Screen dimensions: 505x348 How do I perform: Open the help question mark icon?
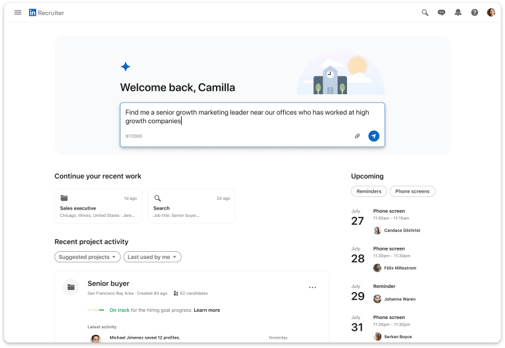[x=475, y=13]
